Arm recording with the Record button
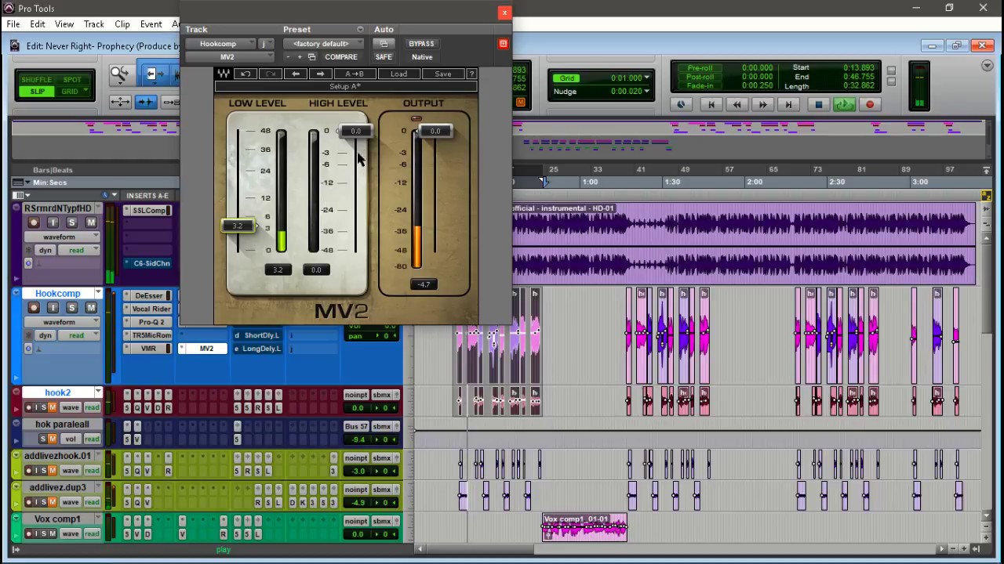 869,104
